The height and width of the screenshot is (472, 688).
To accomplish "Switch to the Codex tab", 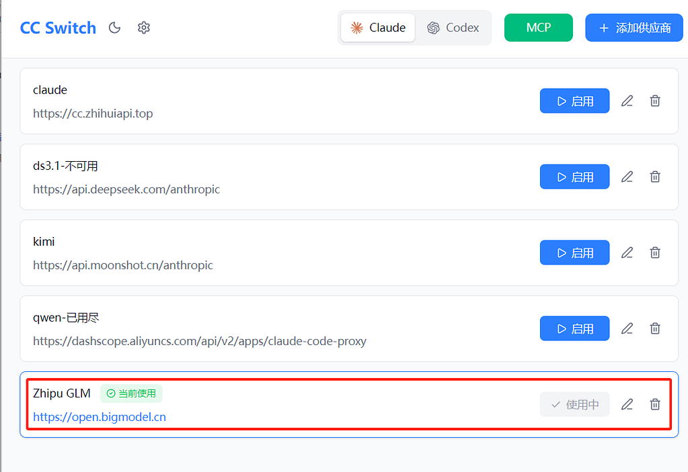I will click(x=453, y=28).
